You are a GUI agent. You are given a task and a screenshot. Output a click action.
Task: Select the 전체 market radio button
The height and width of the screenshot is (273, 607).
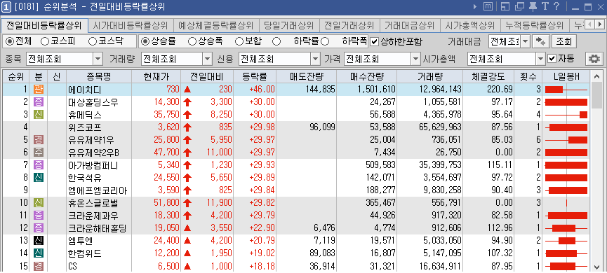click(x=9, y=41)
